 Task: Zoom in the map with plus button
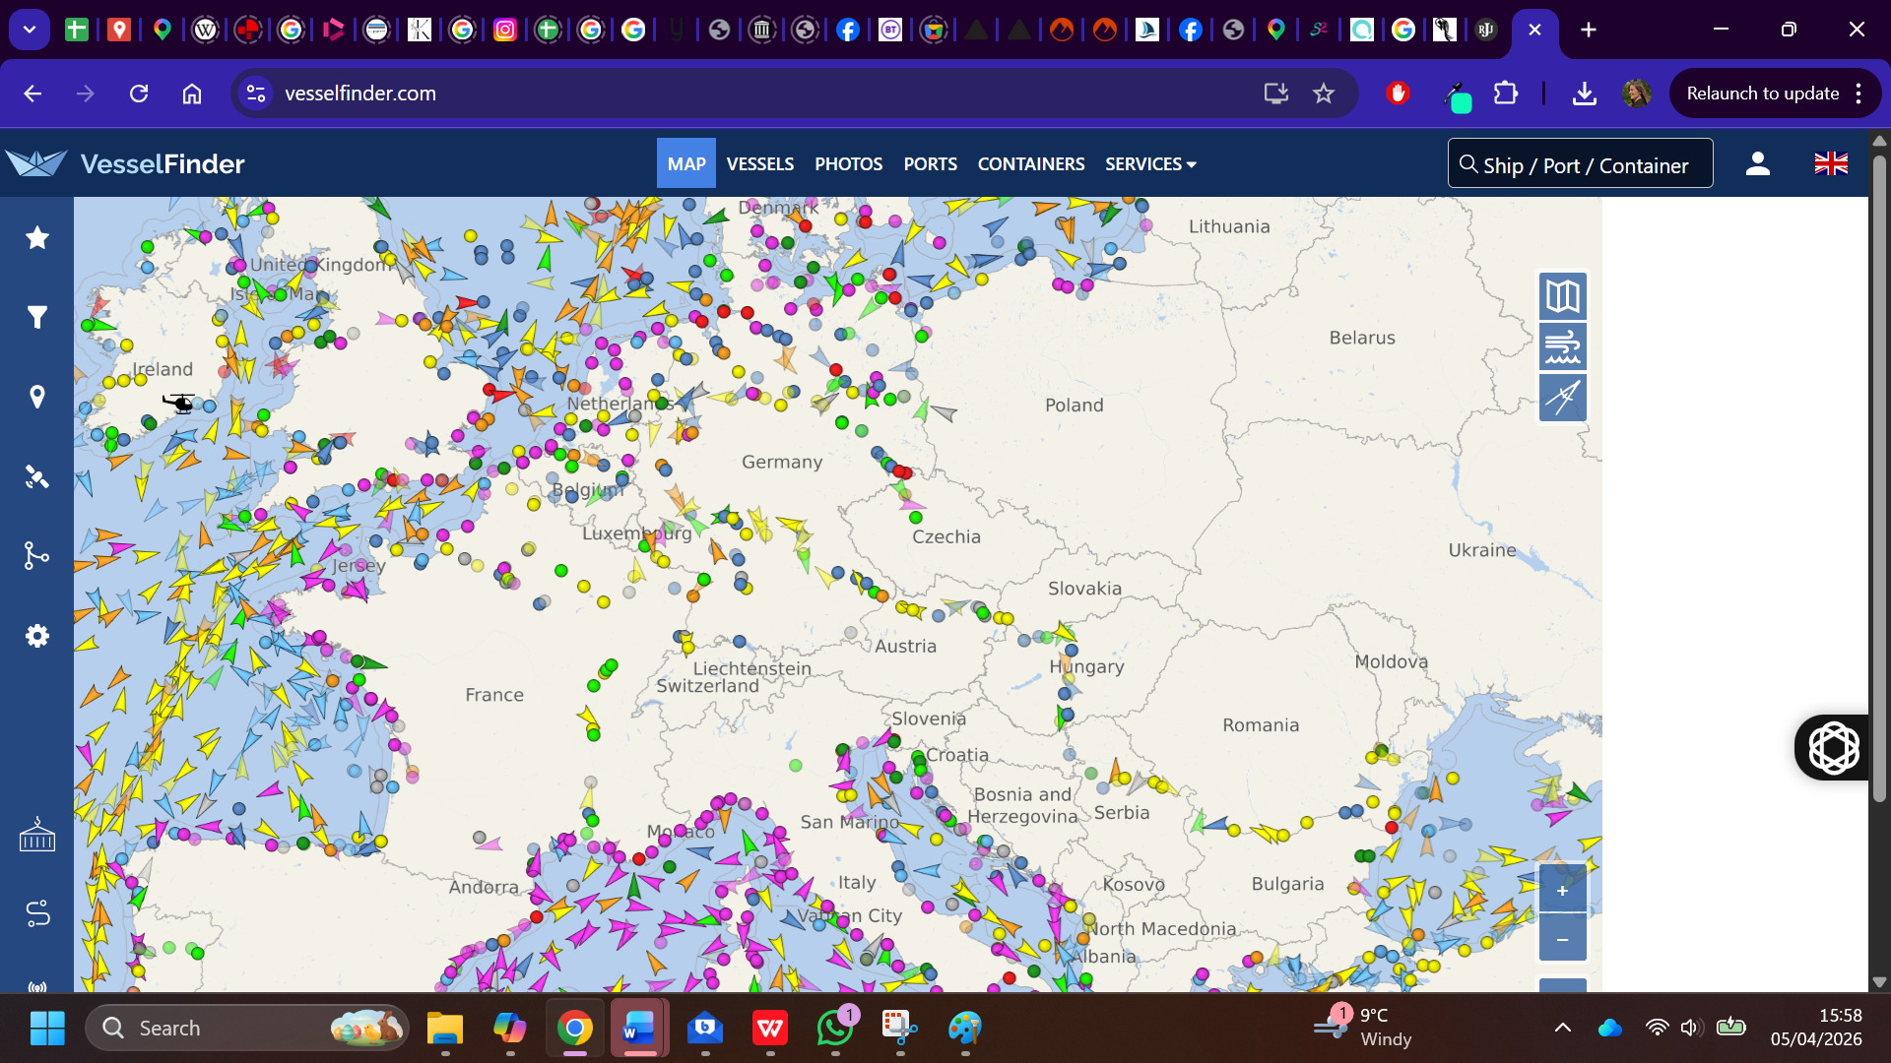(x=1562, y=890)
